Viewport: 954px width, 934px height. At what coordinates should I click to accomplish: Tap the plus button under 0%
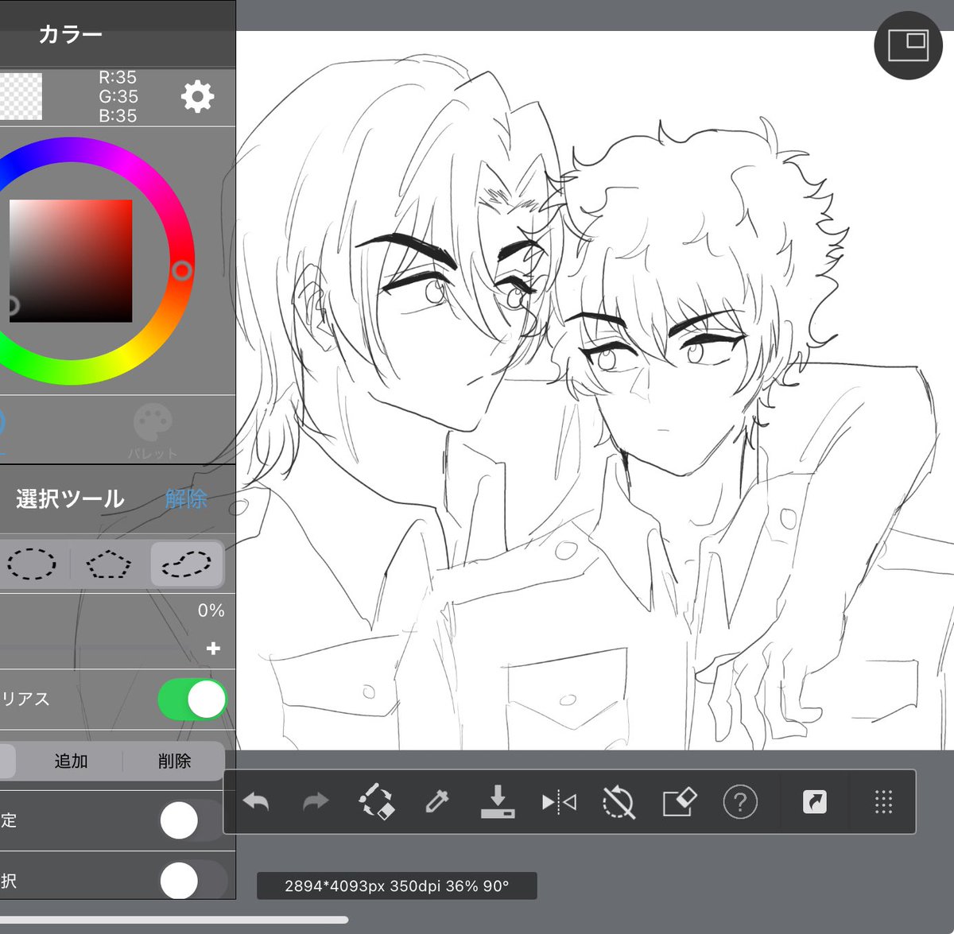213,649
